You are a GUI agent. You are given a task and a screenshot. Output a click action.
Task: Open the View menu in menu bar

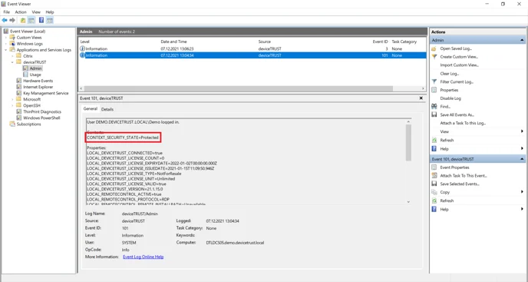36,12
